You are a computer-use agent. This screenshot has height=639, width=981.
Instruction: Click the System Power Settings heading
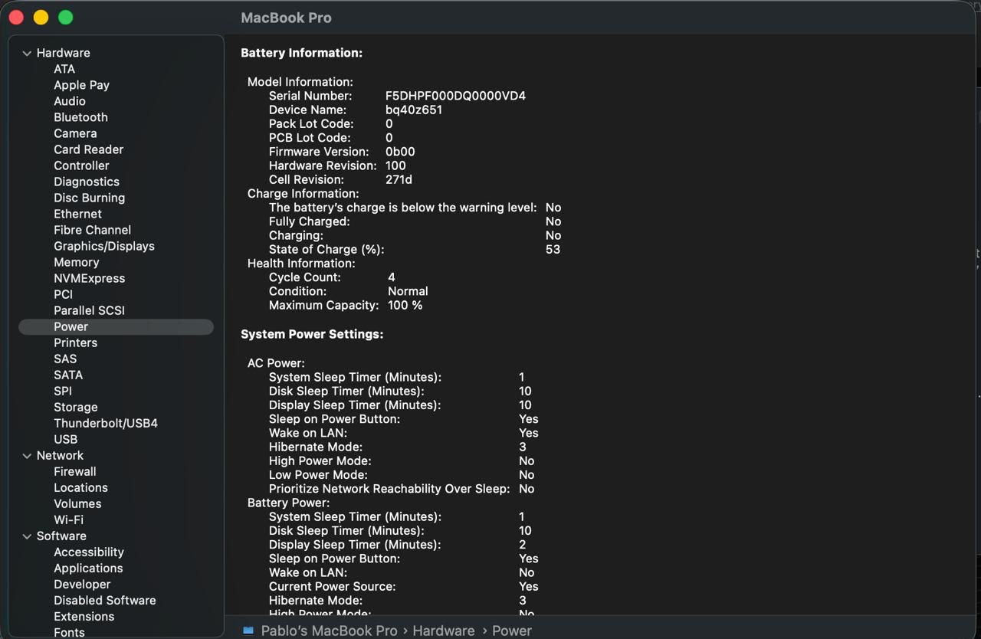click(312, 334)
